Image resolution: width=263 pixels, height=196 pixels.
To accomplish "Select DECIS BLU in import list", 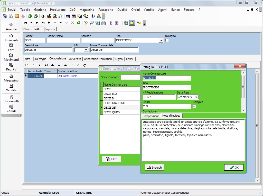I will (x=121, y=94).
